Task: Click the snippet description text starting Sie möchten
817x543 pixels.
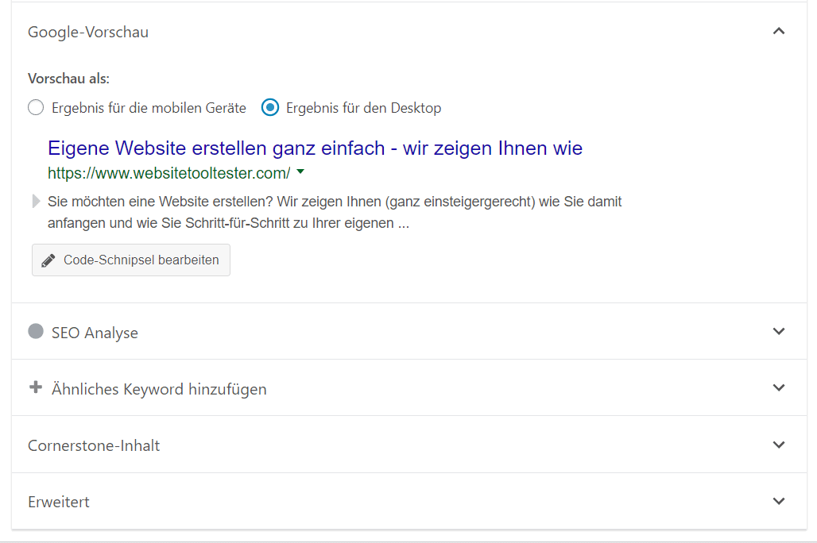Action: pos(335,213)
